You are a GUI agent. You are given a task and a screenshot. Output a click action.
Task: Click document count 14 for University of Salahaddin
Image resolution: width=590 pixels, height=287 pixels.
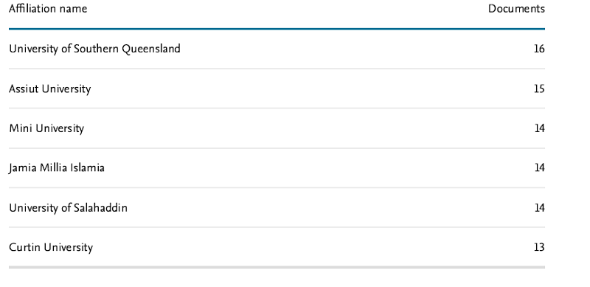[x=540, y=208]
